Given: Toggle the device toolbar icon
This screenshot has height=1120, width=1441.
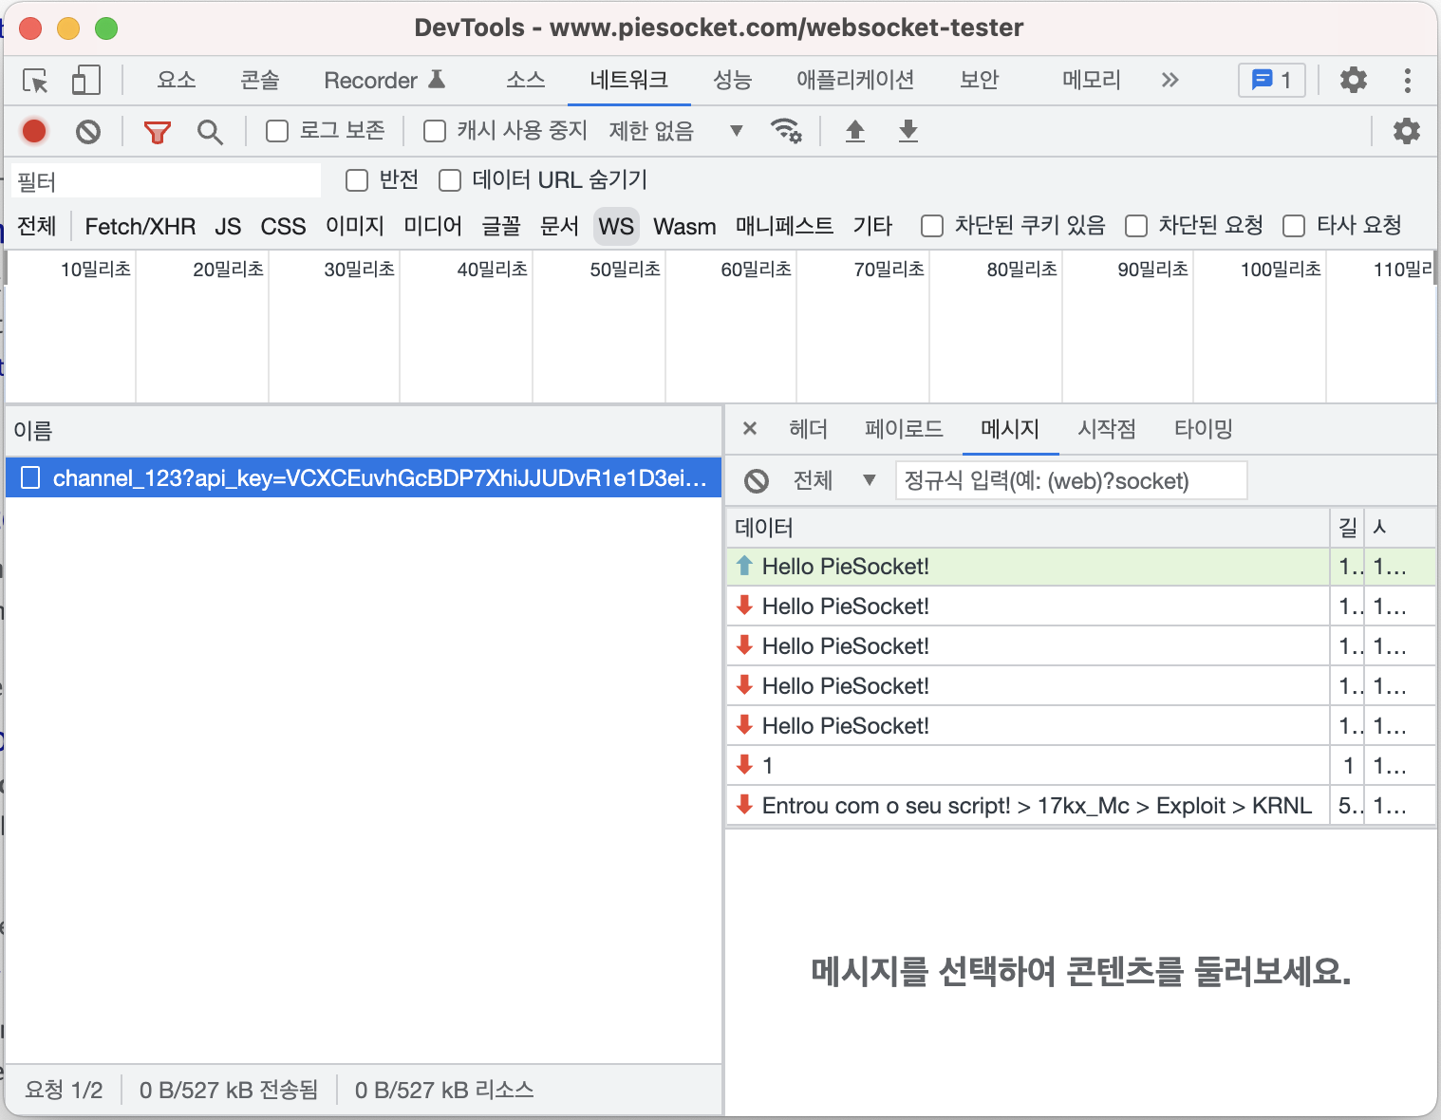Looking at the screenshot, I should (x=85, y=81).
